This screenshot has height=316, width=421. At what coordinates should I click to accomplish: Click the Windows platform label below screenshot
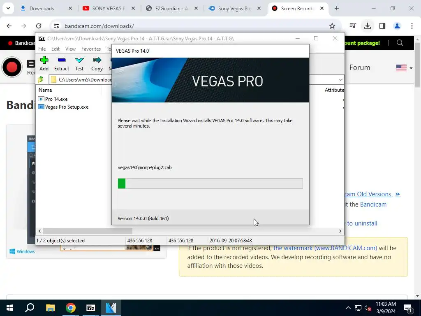tap(22, 251)
